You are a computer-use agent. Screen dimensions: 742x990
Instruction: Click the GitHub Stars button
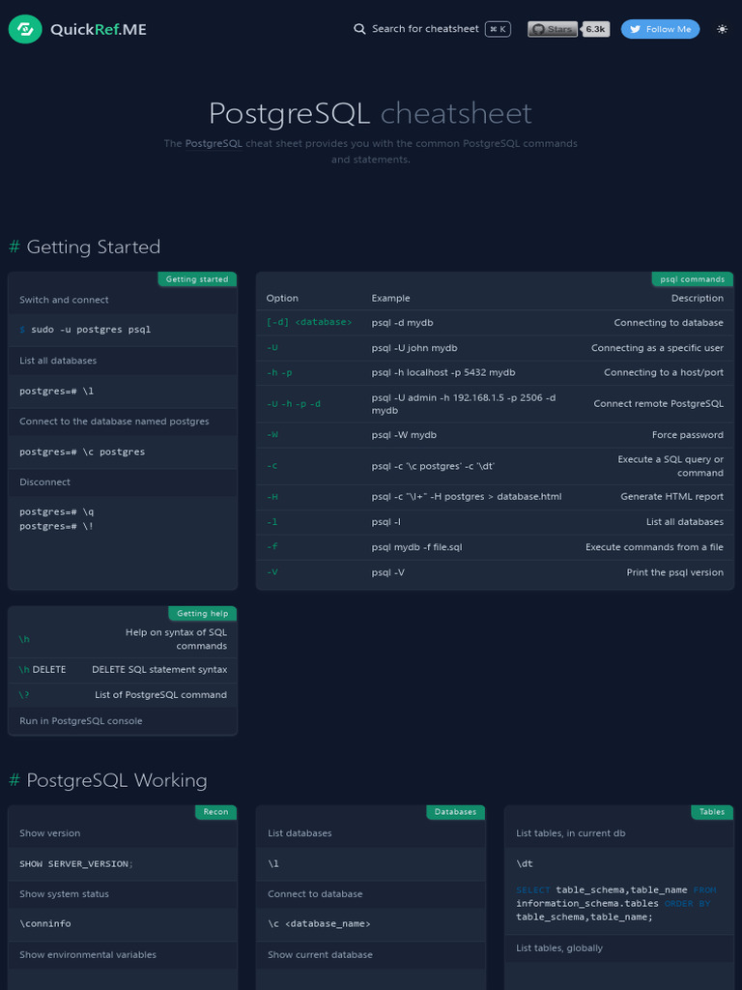553,29
